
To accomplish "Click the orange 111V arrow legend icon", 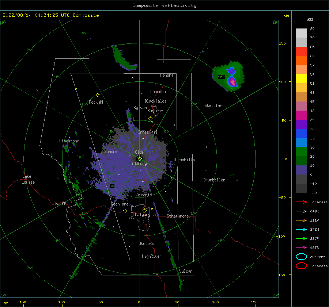I will coord(301,220).
